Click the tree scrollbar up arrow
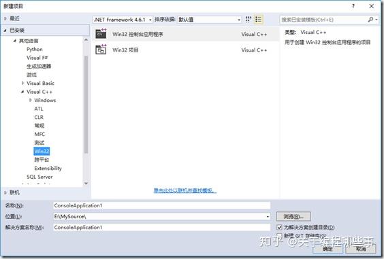The height and width of the screenshot is (259, 384). [86, 39]
